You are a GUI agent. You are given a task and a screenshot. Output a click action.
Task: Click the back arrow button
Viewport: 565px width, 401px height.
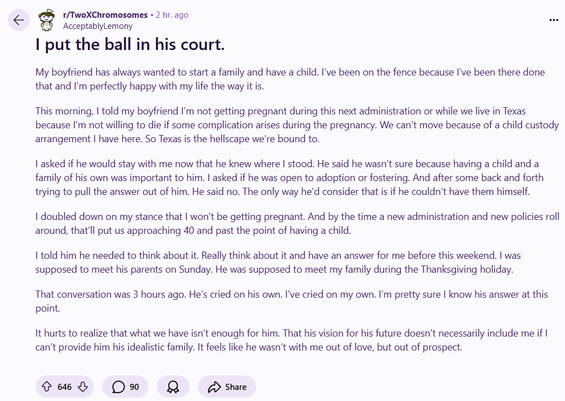pyautogui.click(x=19, y=21)
